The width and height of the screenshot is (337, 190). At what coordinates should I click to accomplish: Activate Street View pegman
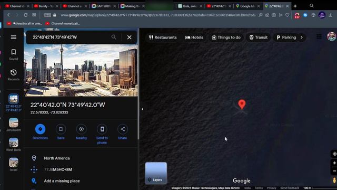[334, 180]
